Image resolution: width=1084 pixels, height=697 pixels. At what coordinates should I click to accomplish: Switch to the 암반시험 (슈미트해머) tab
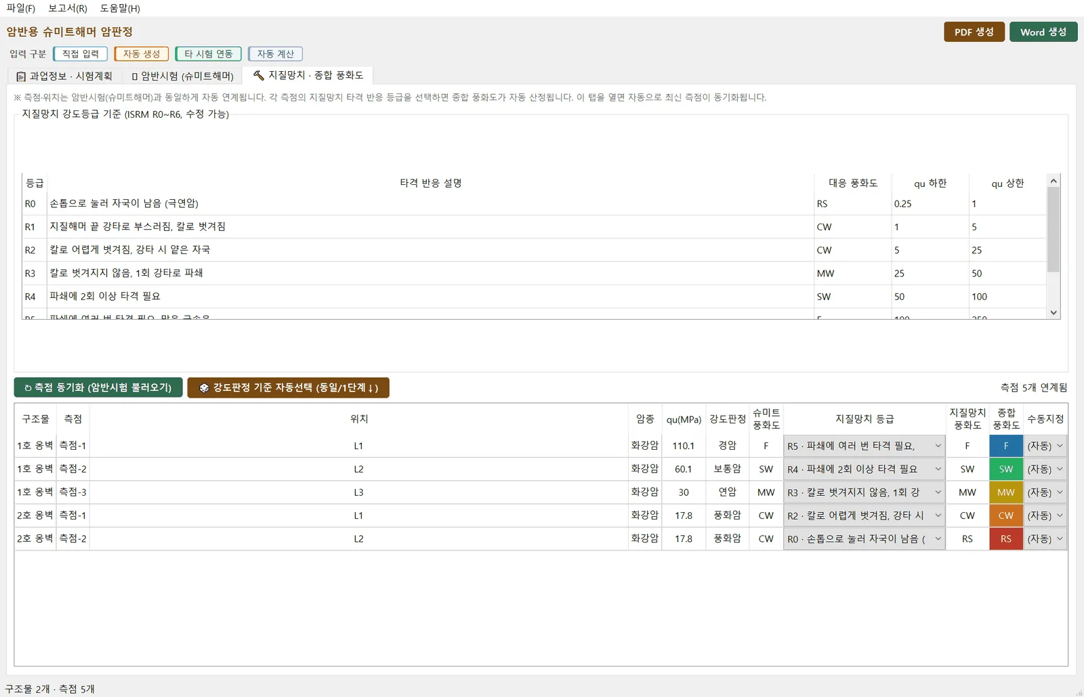pyautogui.click(x=182, y=76)
